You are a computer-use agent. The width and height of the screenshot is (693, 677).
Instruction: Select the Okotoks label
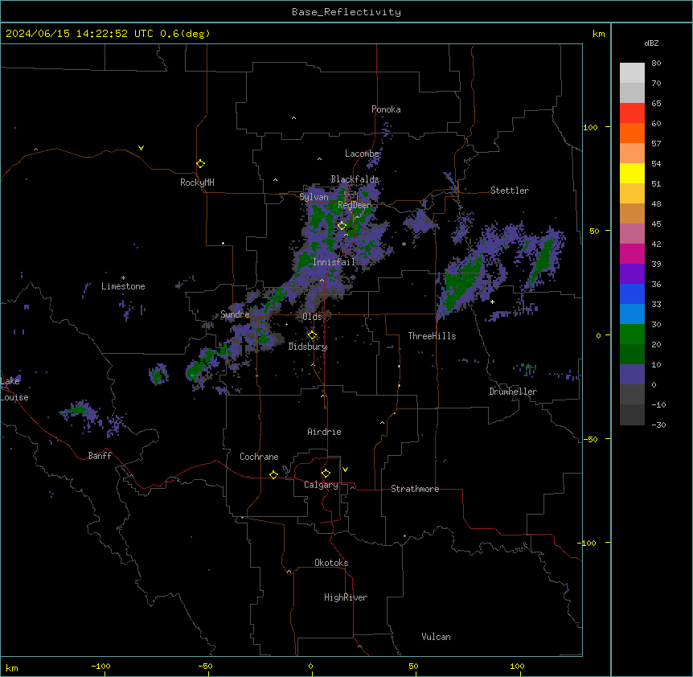331,563
